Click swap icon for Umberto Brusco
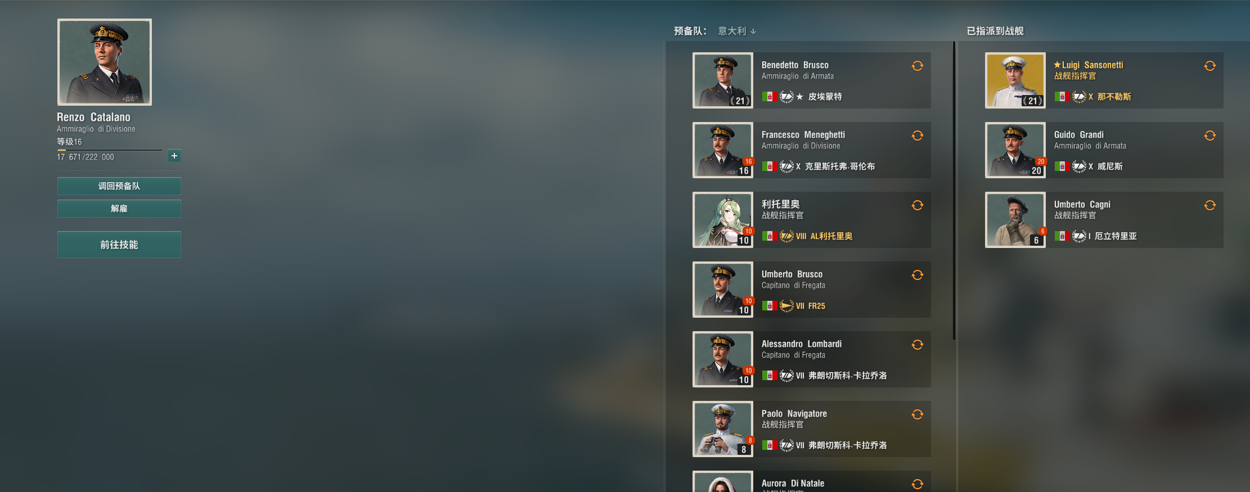The width and height of the screenshot is (1250, 492). (x=917, y=275)
